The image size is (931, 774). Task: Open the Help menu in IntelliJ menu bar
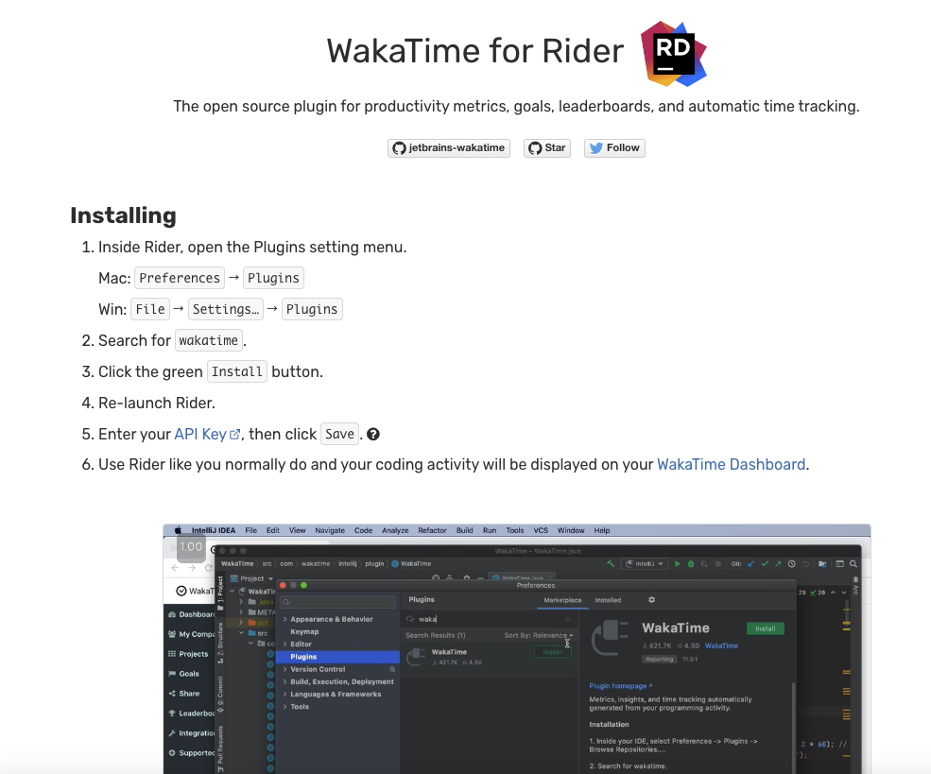[x=602, y=530]
